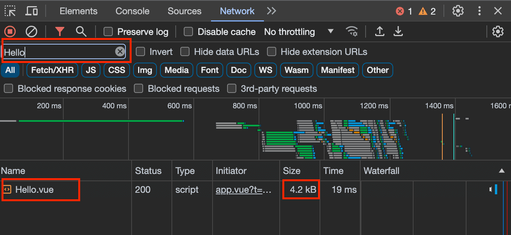Screen dimensions: 511x235
Task: Switch to the Sources panel
Action: [185, 11]
